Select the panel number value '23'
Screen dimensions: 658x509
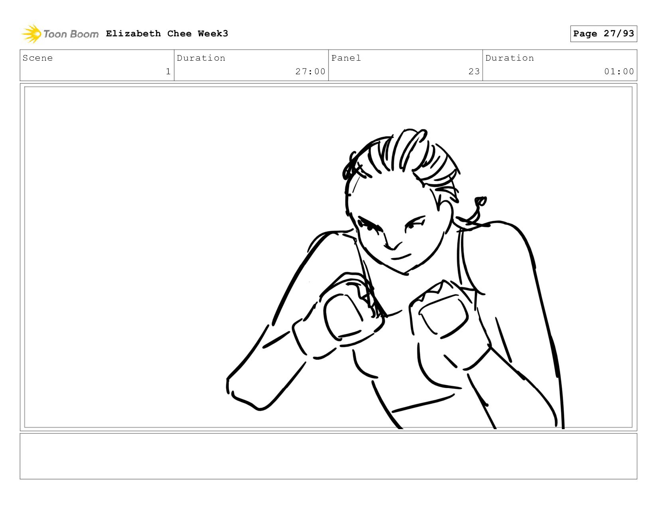coord(474,71)
